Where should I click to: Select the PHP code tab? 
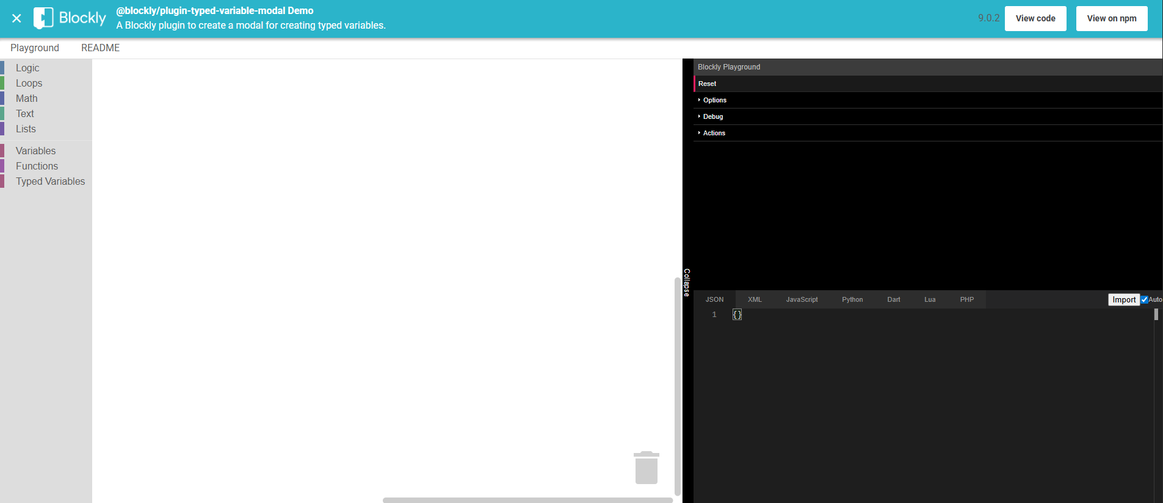[x=966, y=299]
